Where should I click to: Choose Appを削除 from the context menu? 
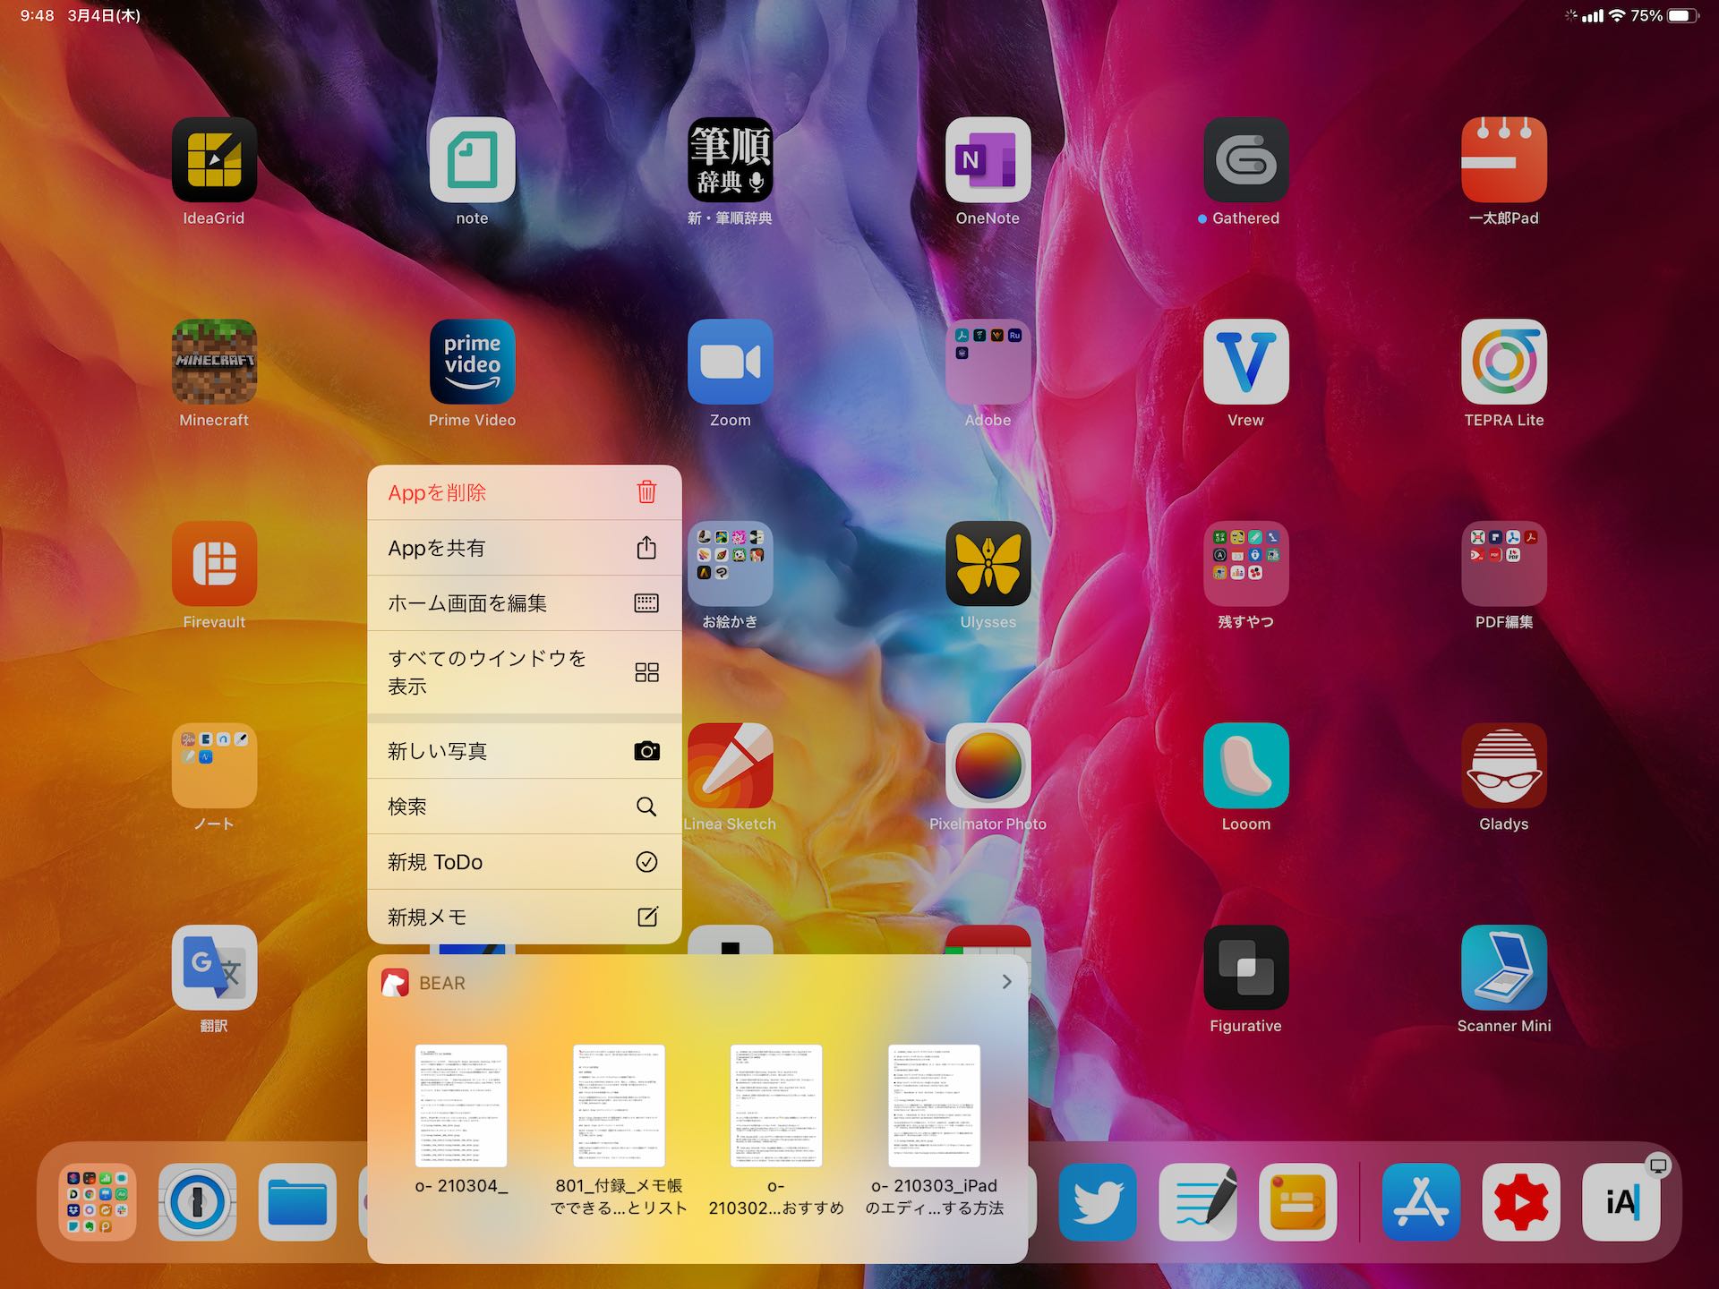click(x=524, y=492)
